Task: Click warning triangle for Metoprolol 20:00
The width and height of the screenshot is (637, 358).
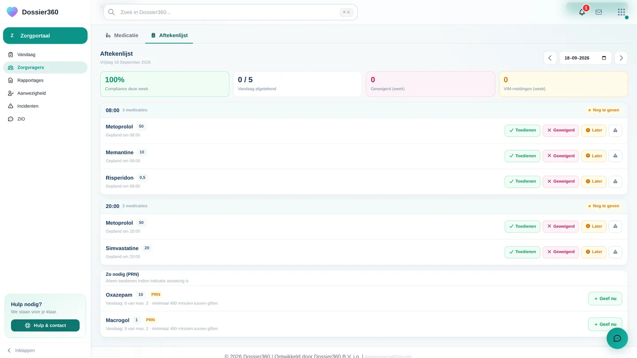Action: tap(615, 226)
